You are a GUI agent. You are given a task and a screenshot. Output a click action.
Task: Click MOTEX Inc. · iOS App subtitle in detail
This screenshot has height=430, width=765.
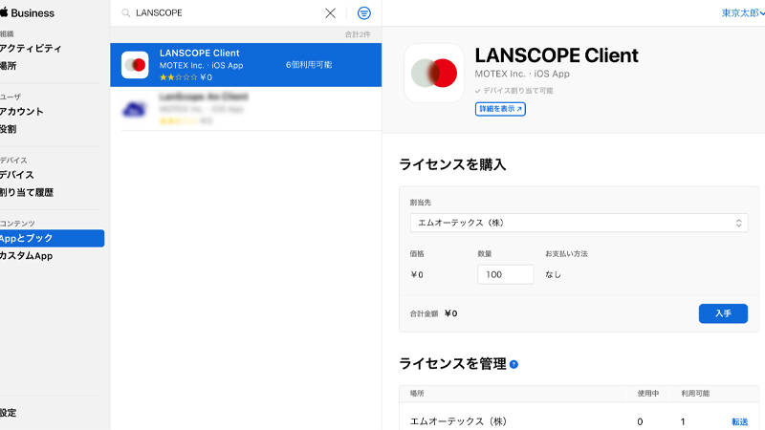point(522,75)
